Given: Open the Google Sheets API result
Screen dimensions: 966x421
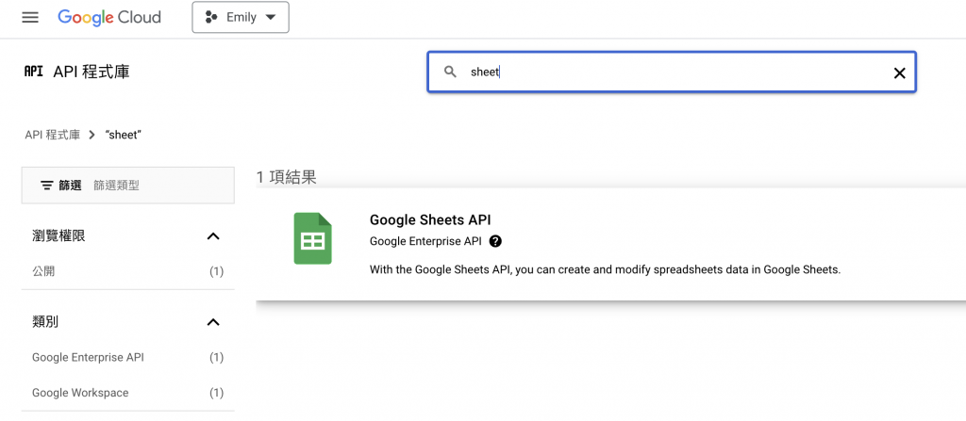Looking at the screenshot, I should coord(430,219).
